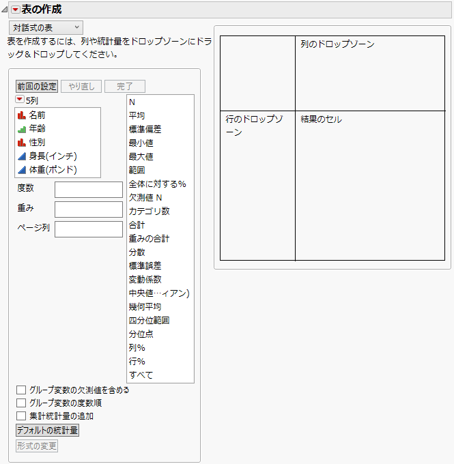Click the continuous icon next to 身長(インチ)
Viewport: 454px width, 464px height.
click(22, 156)
